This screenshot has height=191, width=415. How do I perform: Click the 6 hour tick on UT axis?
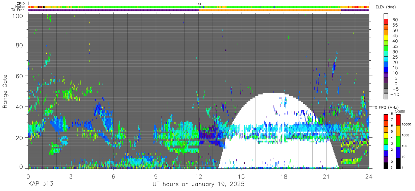113,176
